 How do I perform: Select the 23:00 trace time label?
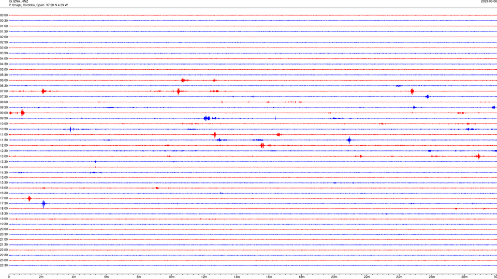[x=4, y=260]
